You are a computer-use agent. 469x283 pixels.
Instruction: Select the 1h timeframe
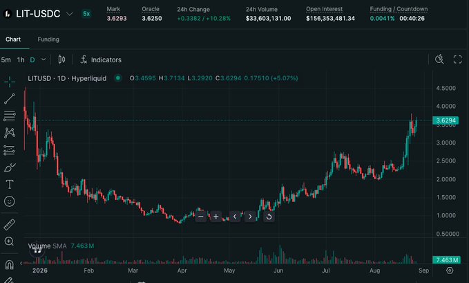pos(21,60)
